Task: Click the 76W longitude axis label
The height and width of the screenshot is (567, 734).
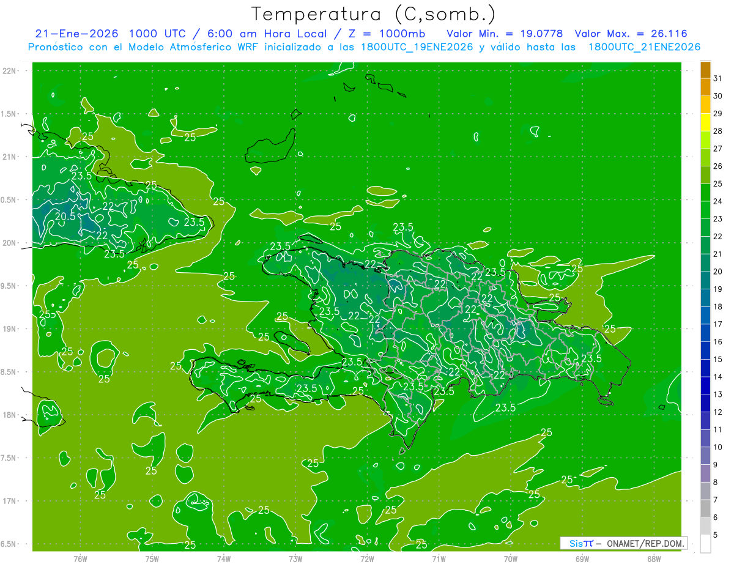Action: (80, 558)
